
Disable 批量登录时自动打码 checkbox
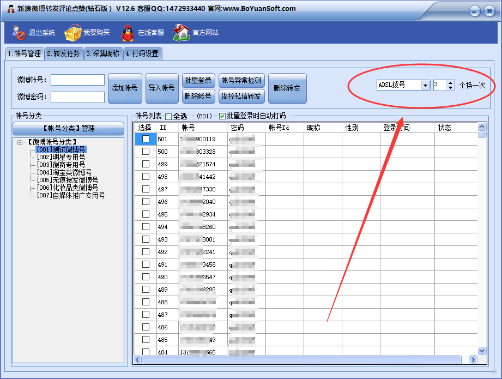coord(222,116)
